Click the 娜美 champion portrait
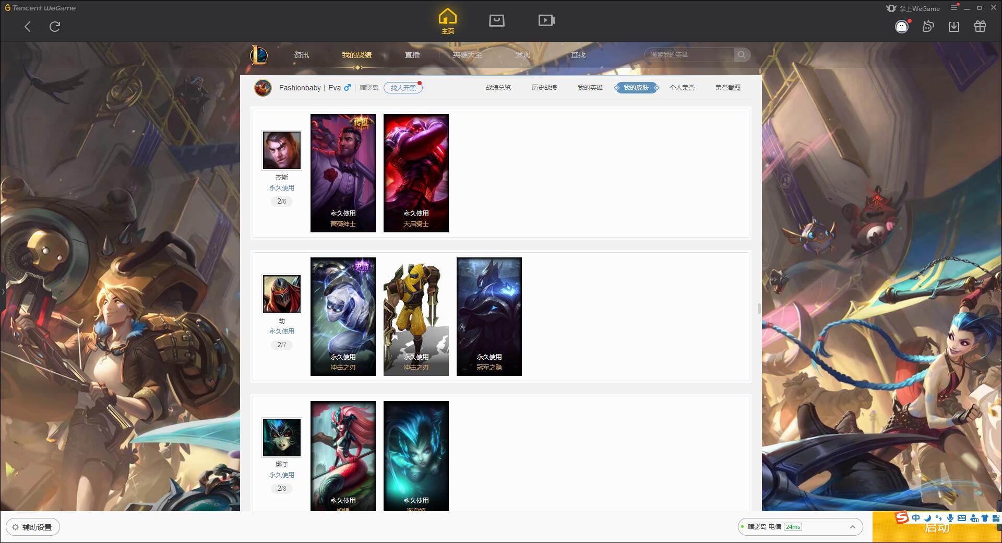1002x543 pixels. point(282,438)
